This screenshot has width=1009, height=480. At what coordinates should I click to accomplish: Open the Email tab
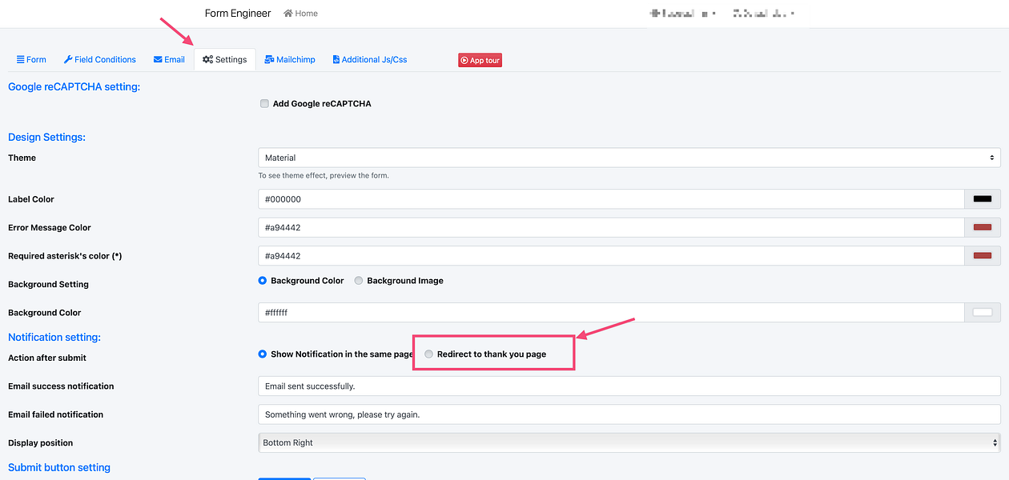point(169,60)
